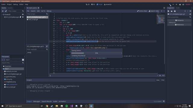Open Inspector object history list
This screenshot has height=108, width=193.
[190, 11]
